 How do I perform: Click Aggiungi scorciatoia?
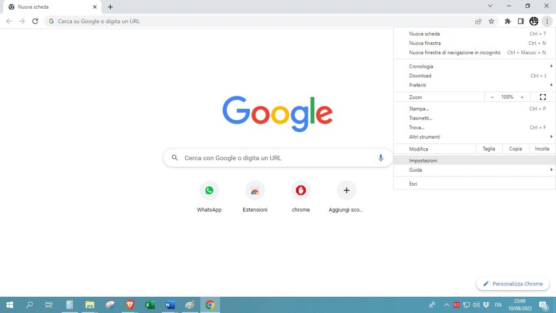pos(346,190)
